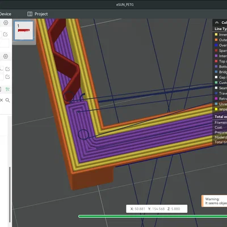Screen dimensions: 227x227
Task: Click the magnifier search icon in the sidebar
Action: pos(7,100)
